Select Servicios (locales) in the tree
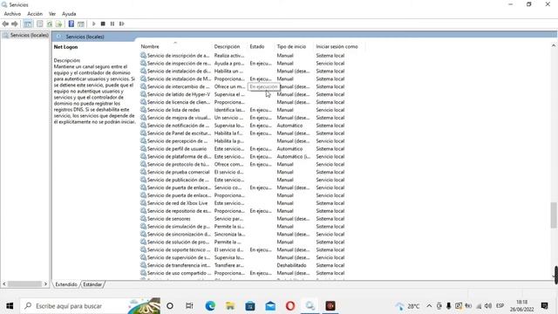The image size is (558, 314). tap(29, 35)
